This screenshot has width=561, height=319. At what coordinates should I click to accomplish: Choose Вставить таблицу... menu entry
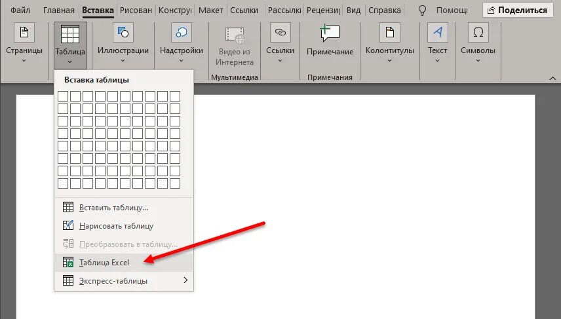click(124, 208)
